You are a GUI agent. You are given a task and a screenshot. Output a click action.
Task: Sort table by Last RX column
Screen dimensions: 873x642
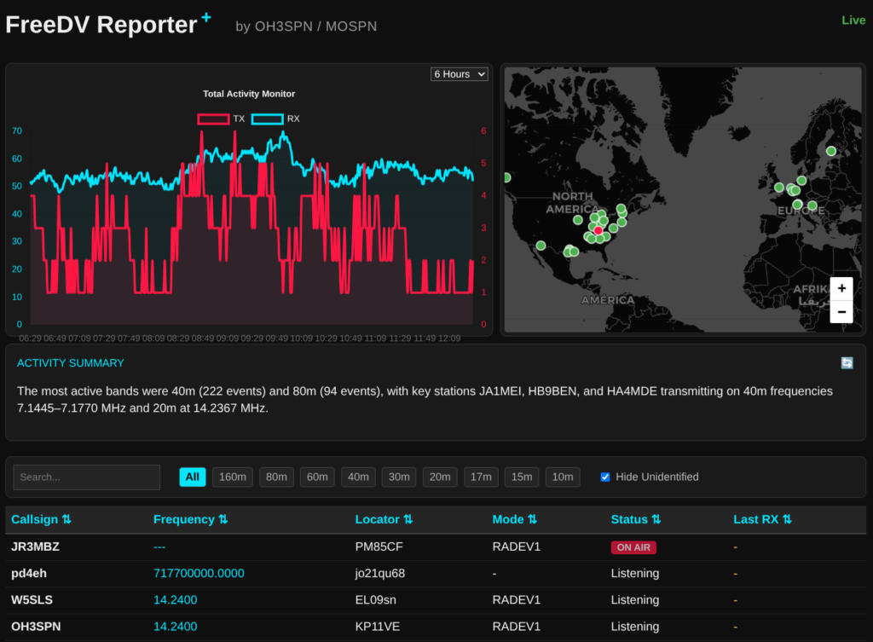pos(762,519)
